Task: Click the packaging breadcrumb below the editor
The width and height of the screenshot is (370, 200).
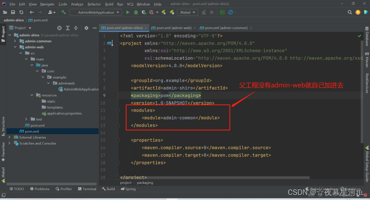Action: coord(145,183)
